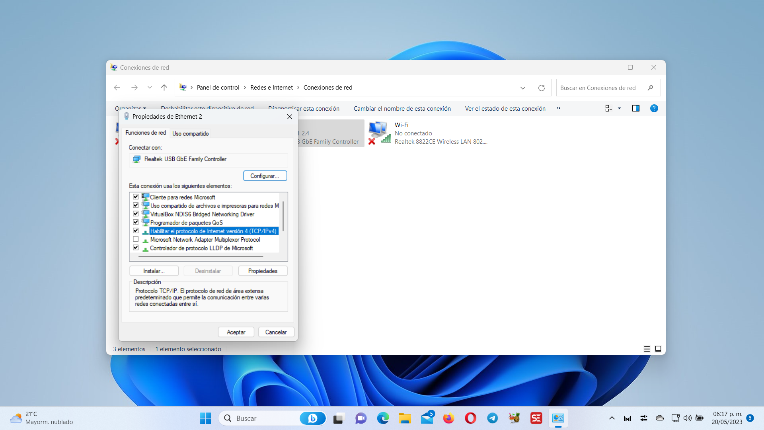The width and height of the screenshot is (764, 430).
Task: Click the Telegram taskbar icon
Action: point(492,418)
